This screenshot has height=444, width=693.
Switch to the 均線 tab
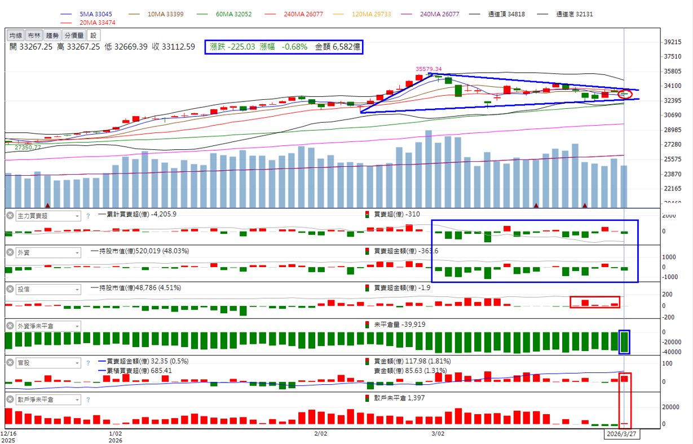16,35
